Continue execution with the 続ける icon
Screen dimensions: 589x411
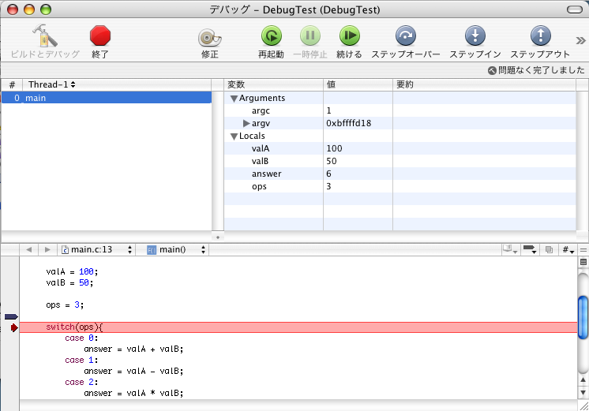click(x=349, y=36)
